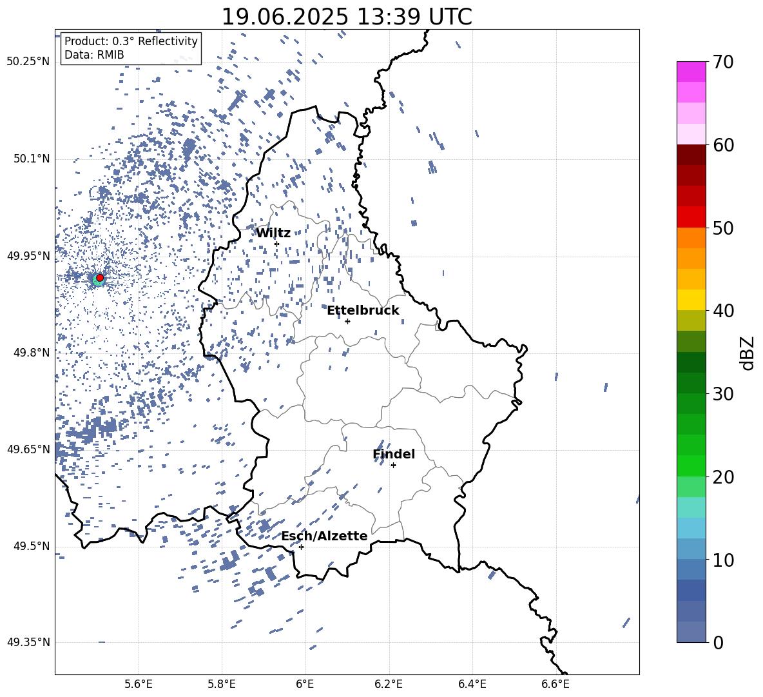Click the 5.8°E longitude label

pyautogui.click(x=222, y=684)
